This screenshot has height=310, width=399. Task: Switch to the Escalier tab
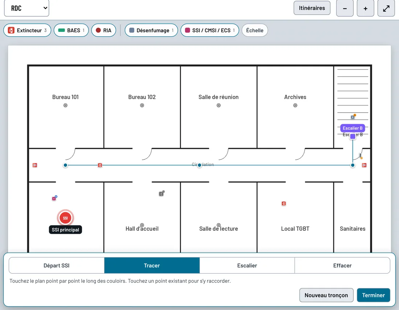(247, 265)
